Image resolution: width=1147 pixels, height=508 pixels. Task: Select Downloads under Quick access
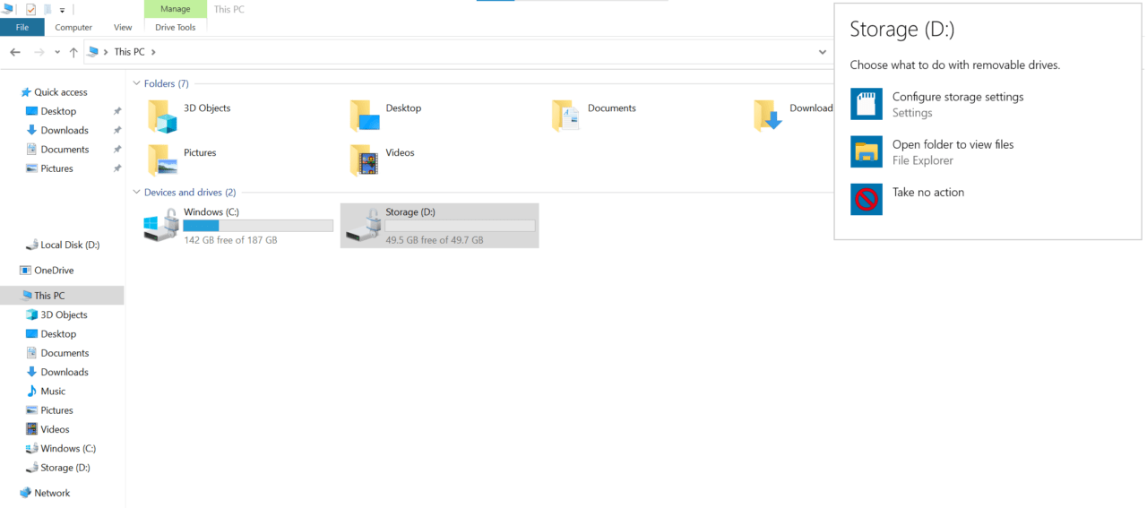pyautogui.click(x=65, y=131)
